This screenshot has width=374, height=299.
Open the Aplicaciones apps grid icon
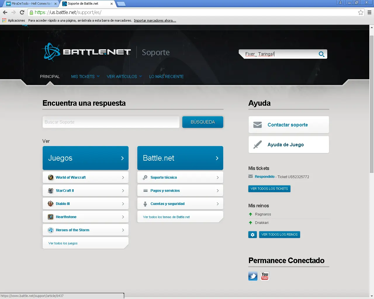[x=4, y=20]
